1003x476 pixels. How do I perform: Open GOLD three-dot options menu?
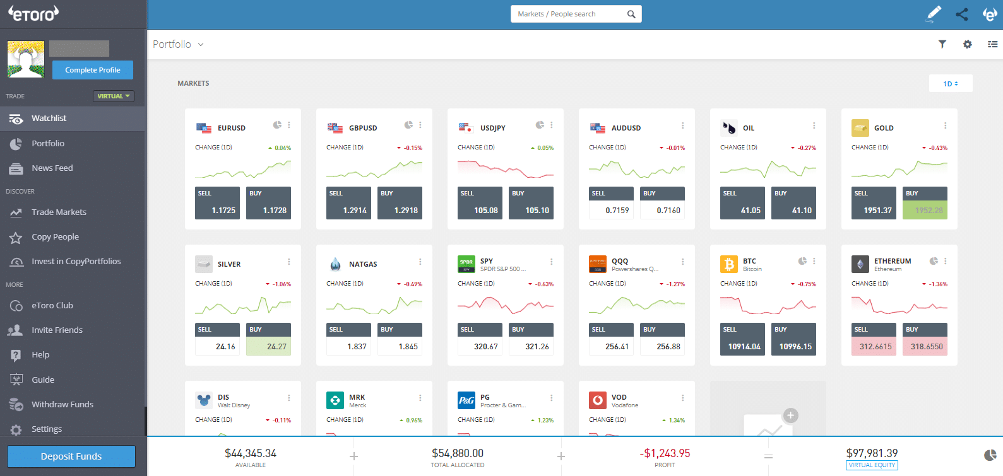pyautogui.click(x=946, y=125)
